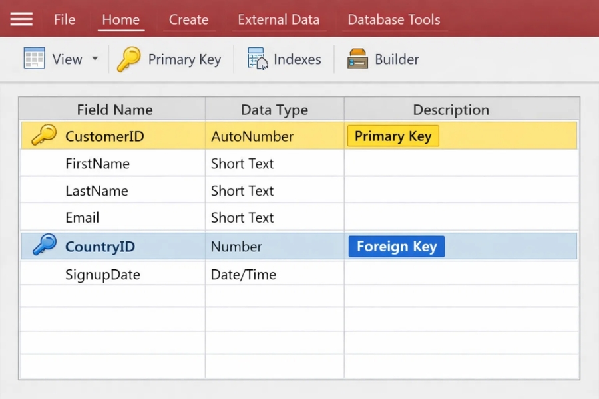Switch to the Create tab

pyautogui.click(x=188, y=19)
